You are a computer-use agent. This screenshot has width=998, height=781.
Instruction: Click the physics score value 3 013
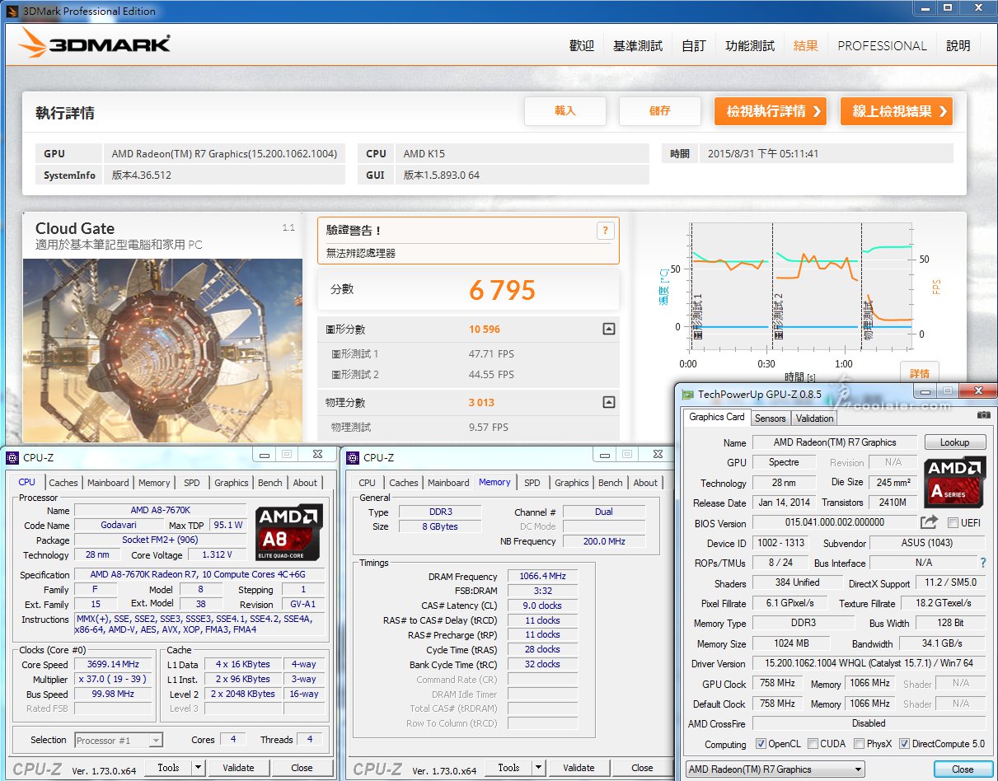pyautogui.click(x=482, y=403)
